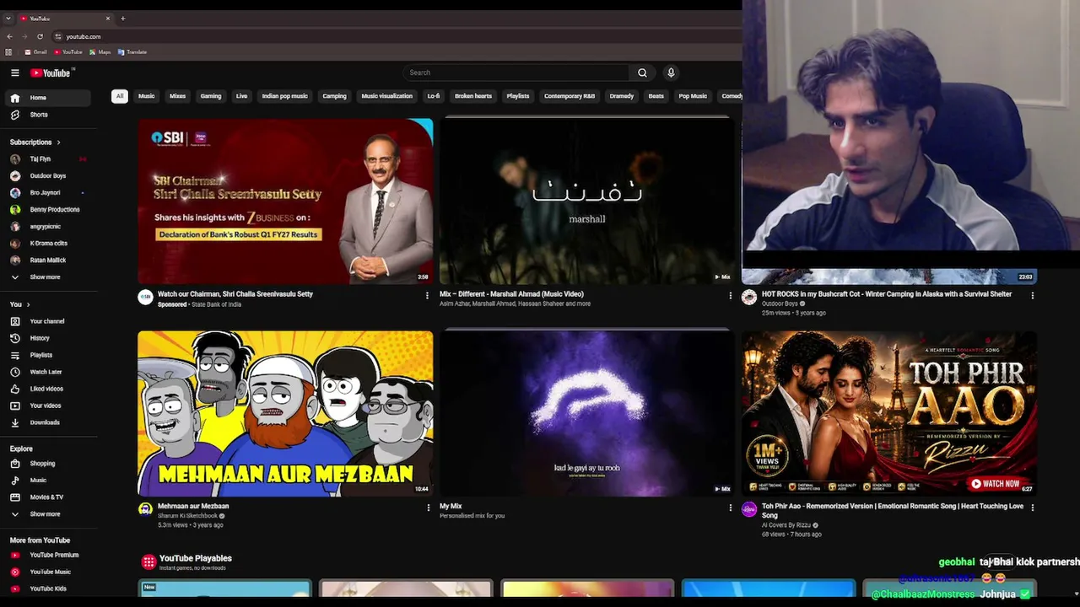Open options menu for HOT ROCKS Bushcraft video
Viewport: 1080px width, 607px height.
pos(1033,295)
